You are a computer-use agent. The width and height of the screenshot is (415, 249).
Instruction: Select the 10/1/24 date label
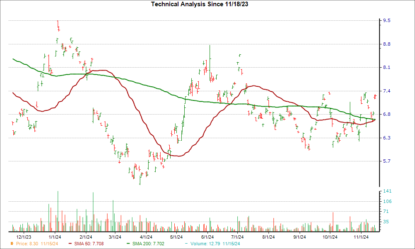pyautogui.click(x=330, y=237)
